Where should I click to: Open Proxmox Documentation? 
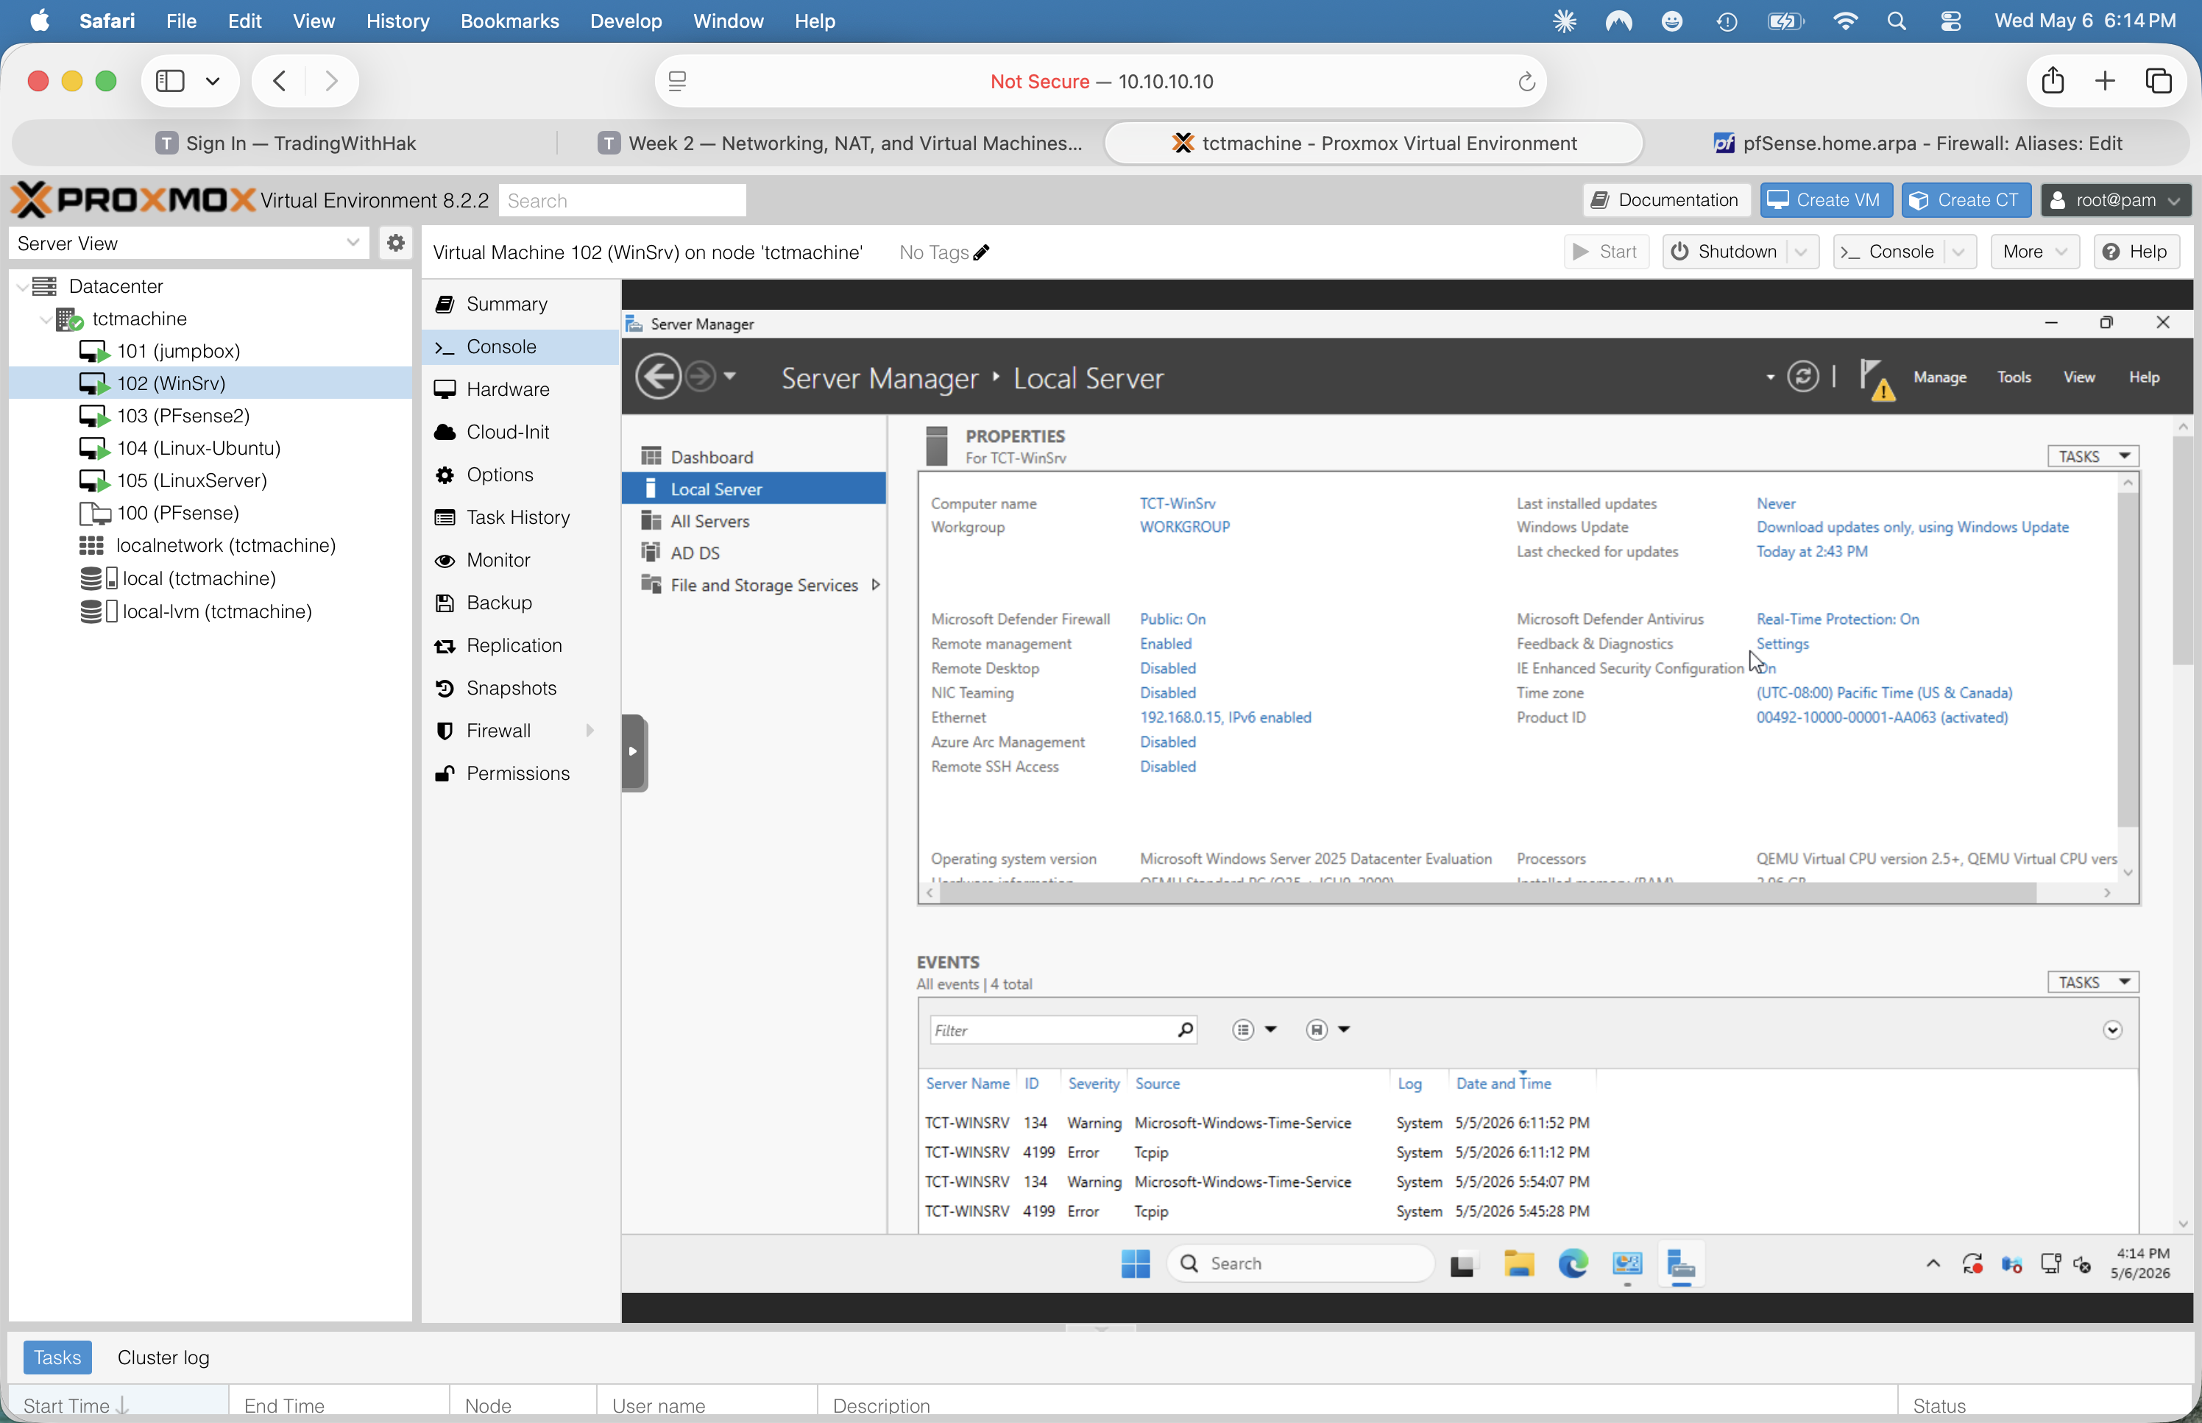pos(1666,199)
